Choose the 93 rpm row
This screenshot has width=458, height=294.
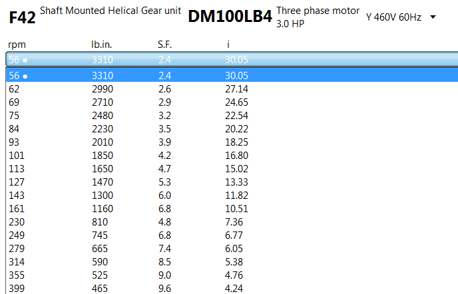(x=232, y=142)
